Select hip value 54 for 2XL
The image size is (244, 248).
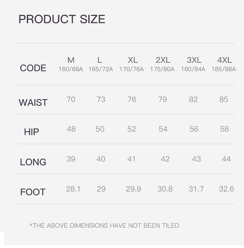coord(163,129)
